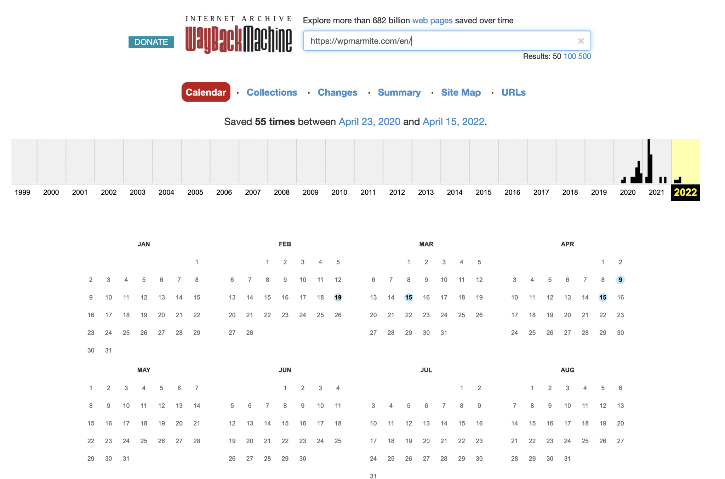Click the JUL month heading

click(426, 370)
